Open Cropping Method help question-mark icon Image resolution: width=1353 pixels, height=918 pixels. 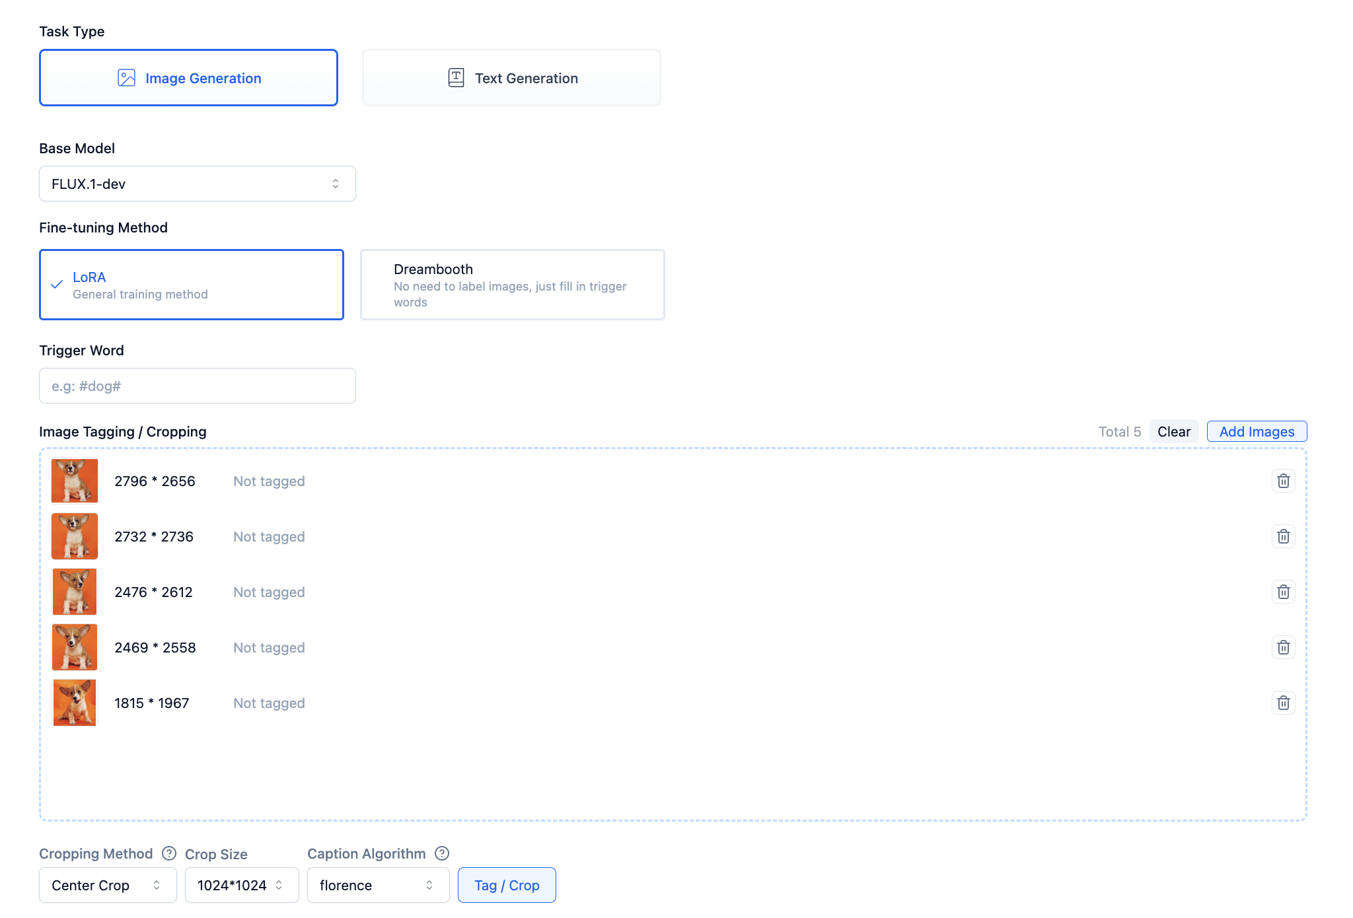(169, 853)
